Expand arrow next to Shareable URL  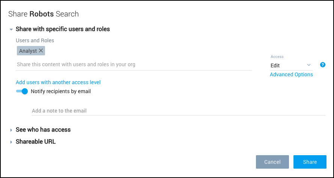(11, 142)
